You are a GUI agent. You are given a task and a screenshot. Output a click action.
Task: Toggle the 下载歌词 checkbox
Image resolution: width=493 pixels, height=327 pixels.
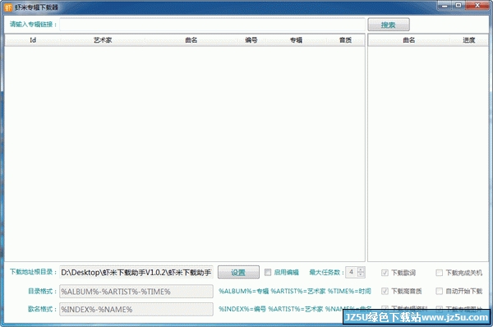385,273
